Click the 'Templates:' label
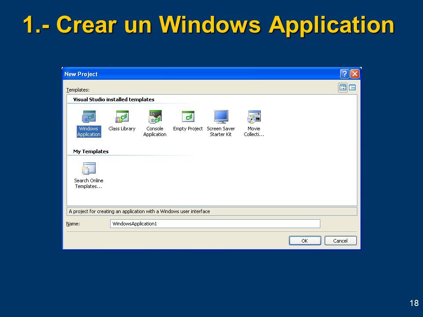Screen dimensions: 423x317 [78, 90]
